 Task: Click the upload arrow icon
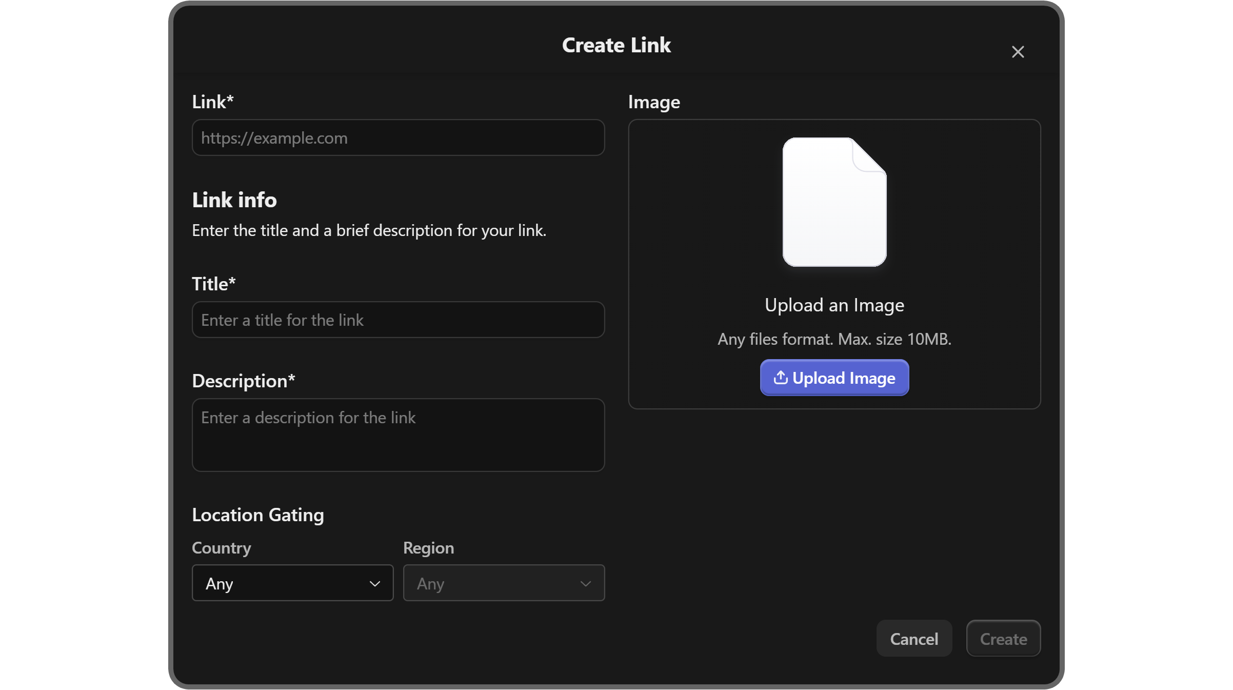[x=780, y=378]
